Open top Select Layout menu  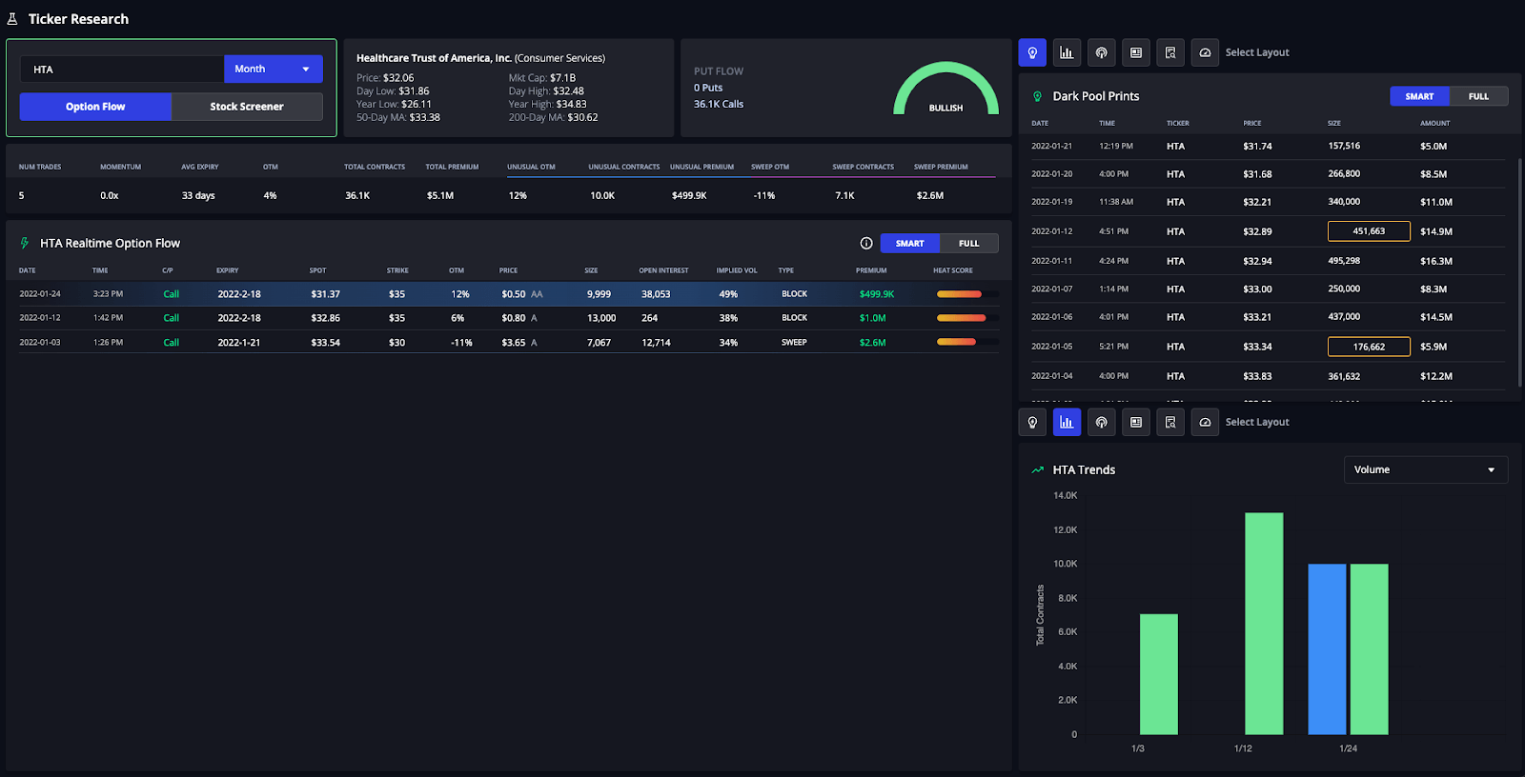(1256, 52)
